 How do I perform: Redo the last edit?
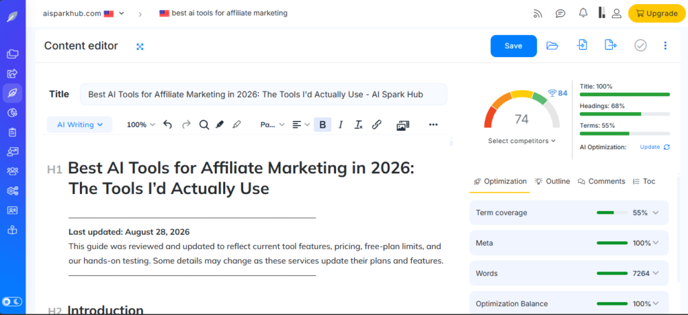[186, 125]
